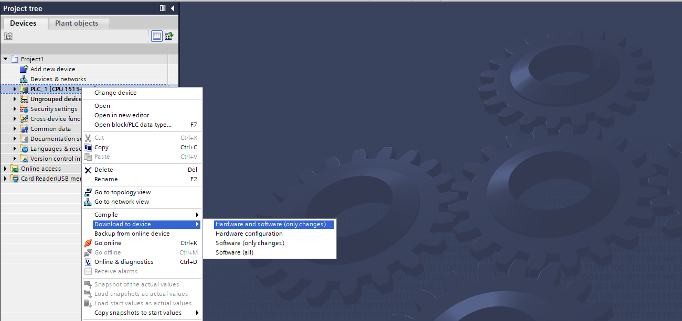
Task: Click the Languages & resources globe icon
Action: point(24,149)
